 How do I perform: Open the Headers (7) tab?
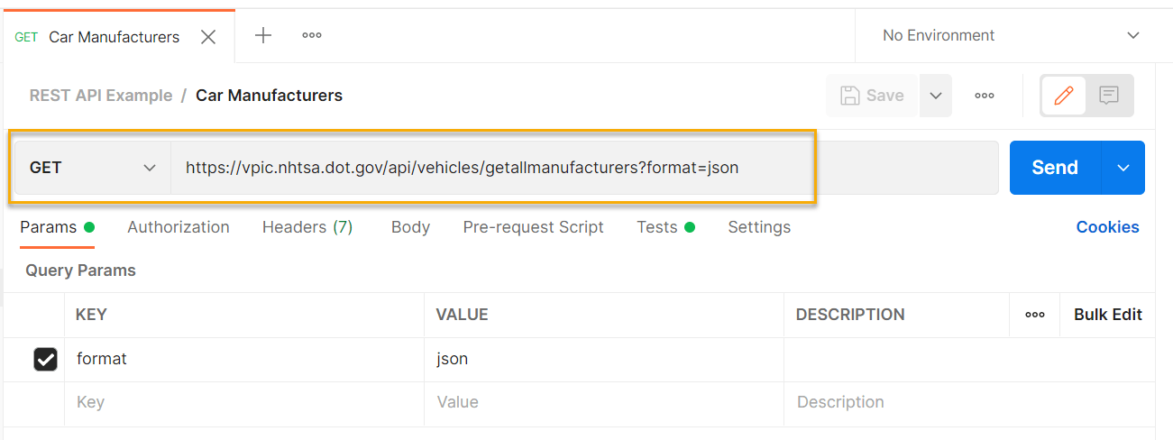(x=307, y=227)
